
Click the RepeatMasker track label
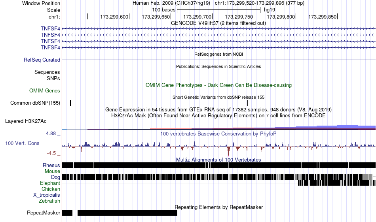pyautogui.click(x=44, y=213)
